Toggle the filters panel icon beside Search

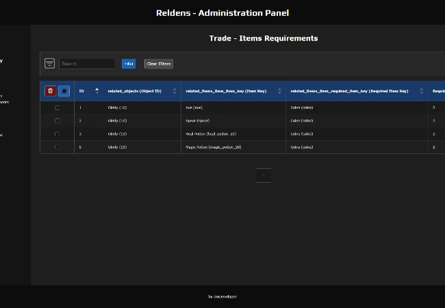(x=50, y=63)
